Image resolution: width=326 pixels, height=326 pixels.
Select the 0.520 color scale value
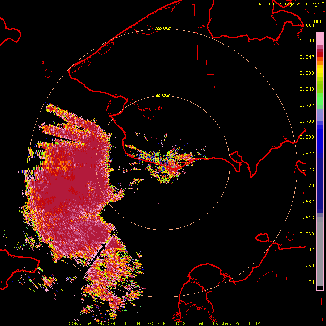[307, 186]
